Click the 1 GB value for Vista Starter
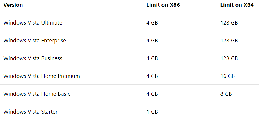 point(152,112)
